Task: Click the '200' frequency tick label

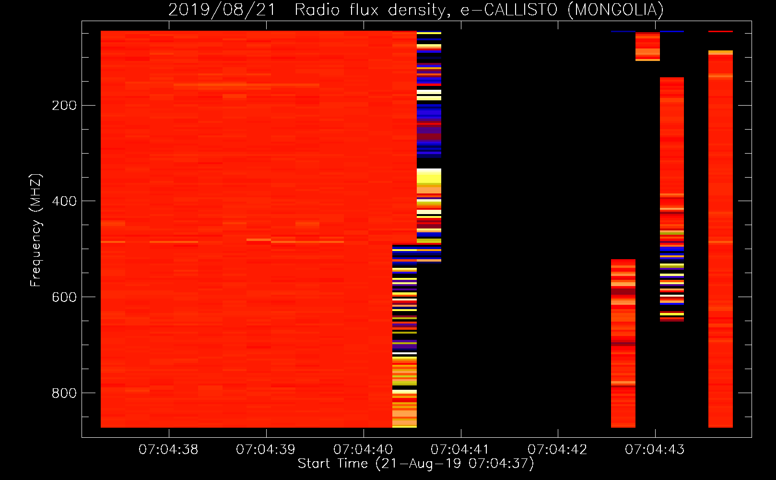Action: coord(64,105)
